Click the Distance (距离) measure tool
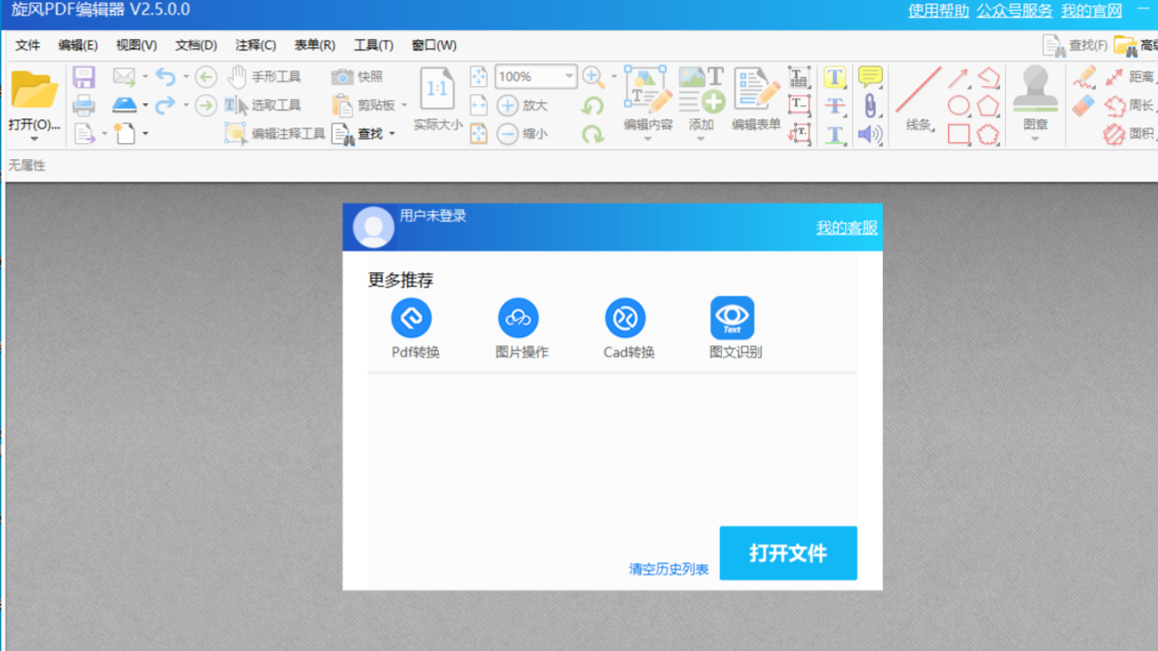Screen dimensions: 1158x651 1131,77
